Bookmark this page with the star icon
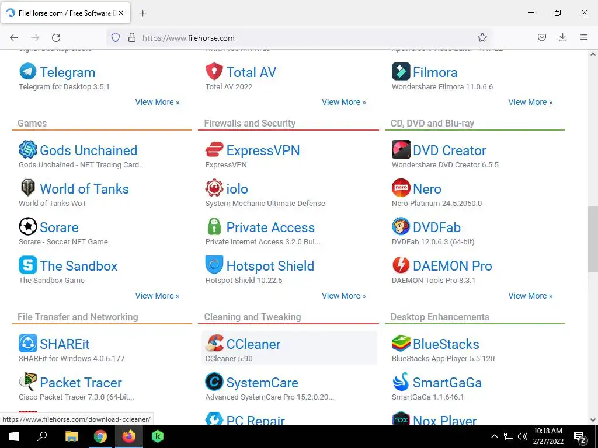 coord(482,37)
